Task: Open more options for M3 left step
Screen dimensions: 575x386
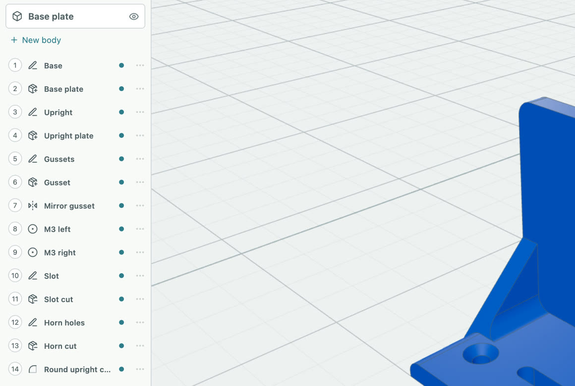Action: pos(140,229)
